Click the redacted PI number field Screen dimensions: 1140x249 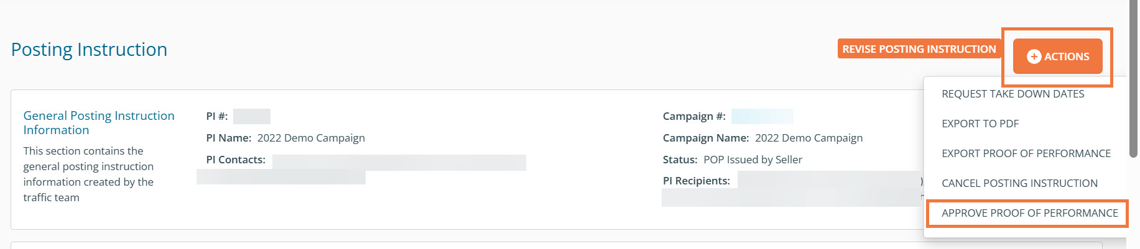tap(251, 116)
